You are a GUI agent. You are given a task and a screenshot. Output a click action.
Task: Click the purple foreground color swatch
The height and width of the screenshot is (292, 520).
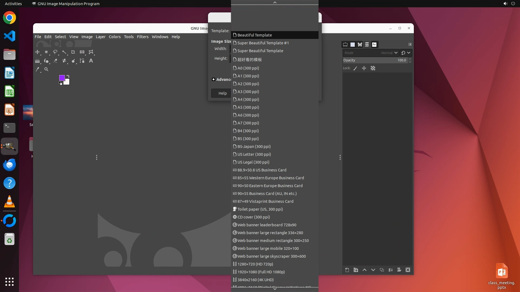click(61, 78)
